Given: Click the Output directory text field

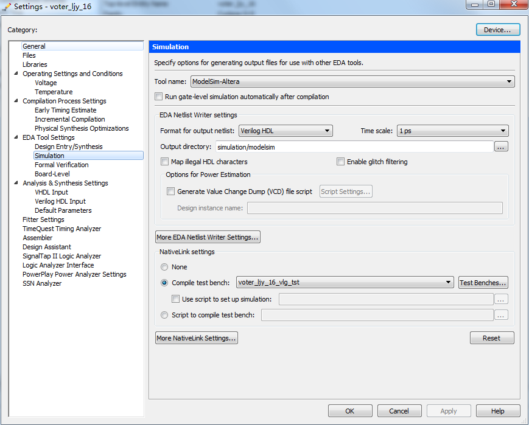Looking at the screenshot, I should click(x=354, y=147).
